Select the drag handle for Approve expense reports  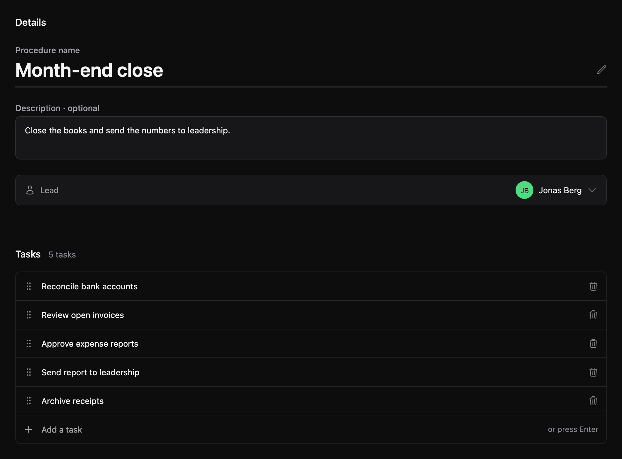click(x=29, y=343)
